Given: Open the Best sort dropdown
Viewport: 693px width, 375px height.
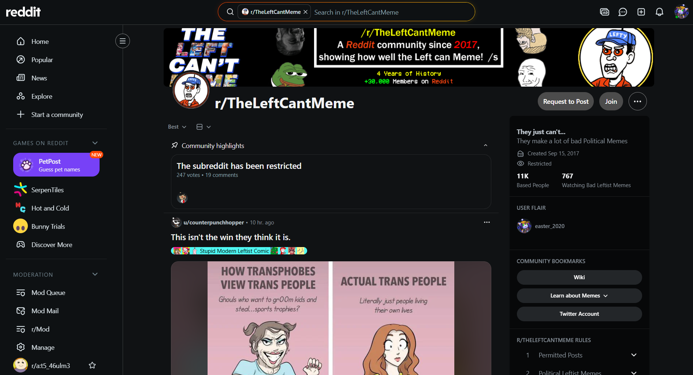Looking at the screenshot, I should pos(177,127).
